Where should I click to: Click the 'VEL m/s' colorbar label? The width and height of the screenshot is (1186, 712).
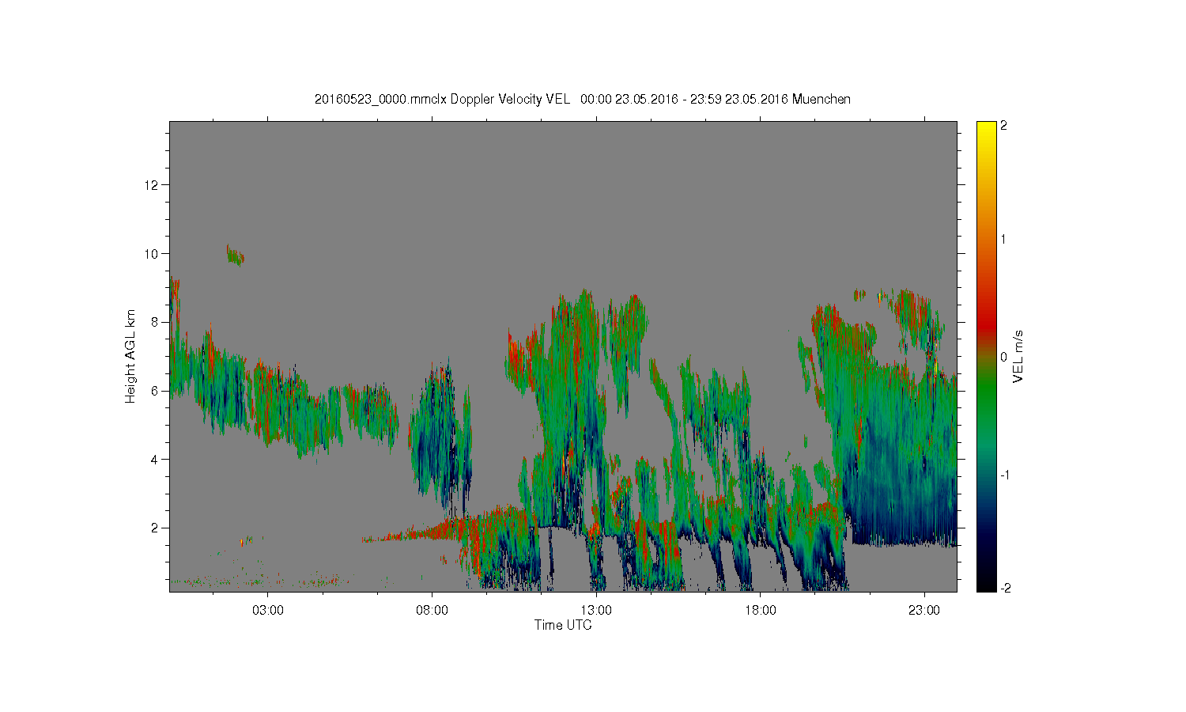1018,357
